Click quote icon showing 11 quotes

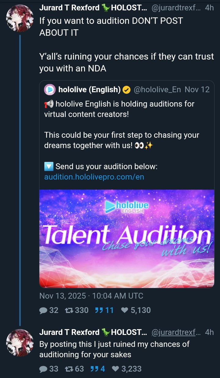[x=98, y=311]
